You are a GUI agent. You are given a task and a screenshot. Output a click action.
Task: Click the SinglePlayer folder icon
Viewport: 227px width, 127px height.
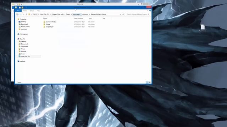click(44, 27)
